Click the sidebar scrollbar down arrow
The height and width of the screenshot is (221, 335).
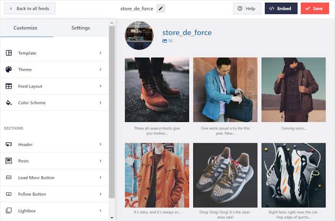click(112, 218)
